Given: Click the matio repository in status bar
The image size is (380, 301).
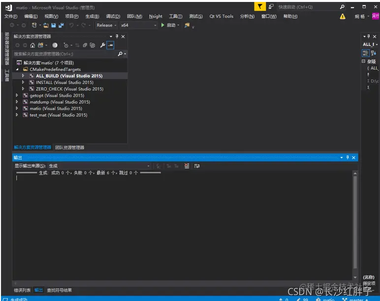Looking at the screenshot, I should pos(325,300).
